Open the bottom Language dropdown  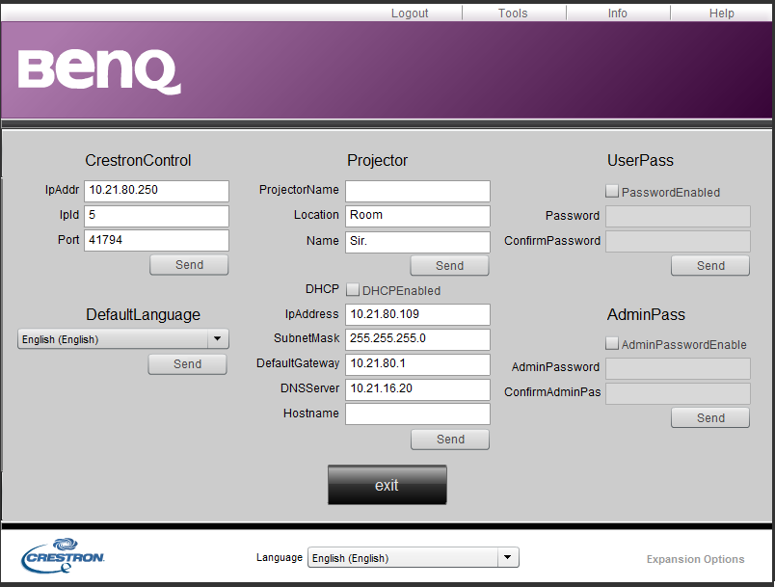[x=414, y=557]
